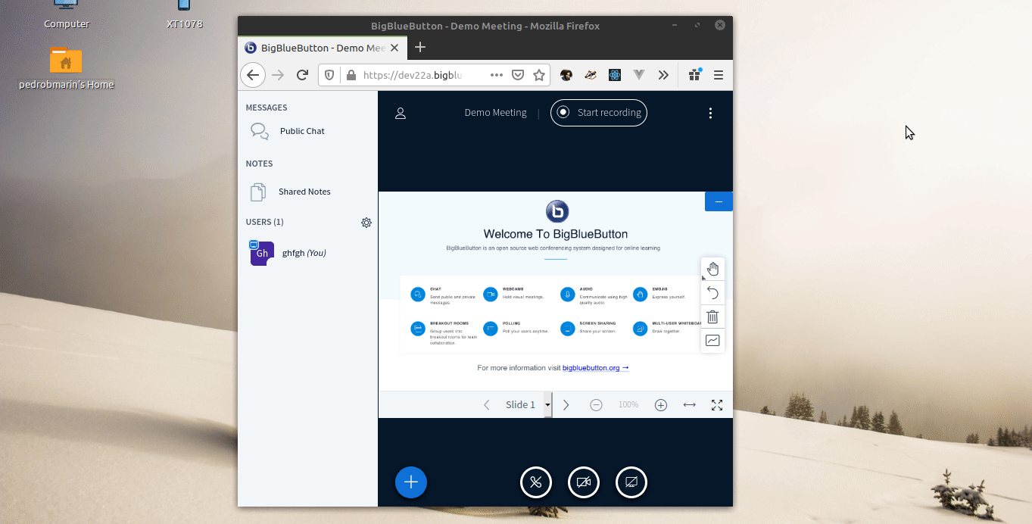Go to previous slide arrow

tap(487, 405)
